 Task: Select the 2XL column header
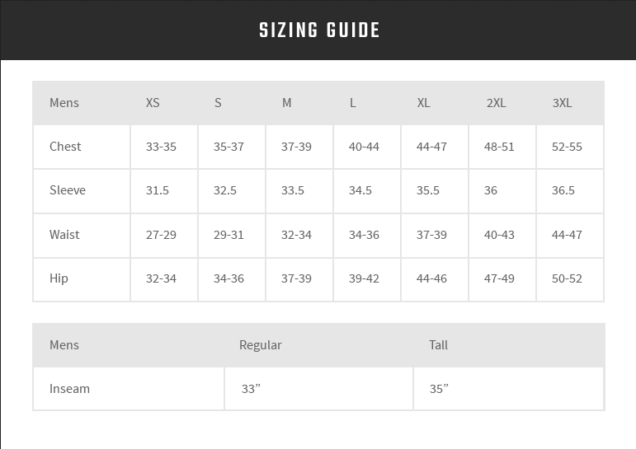tap(496, 103)
